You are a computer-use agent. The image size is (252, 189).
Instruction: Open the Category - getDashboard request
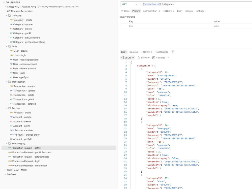26,38
